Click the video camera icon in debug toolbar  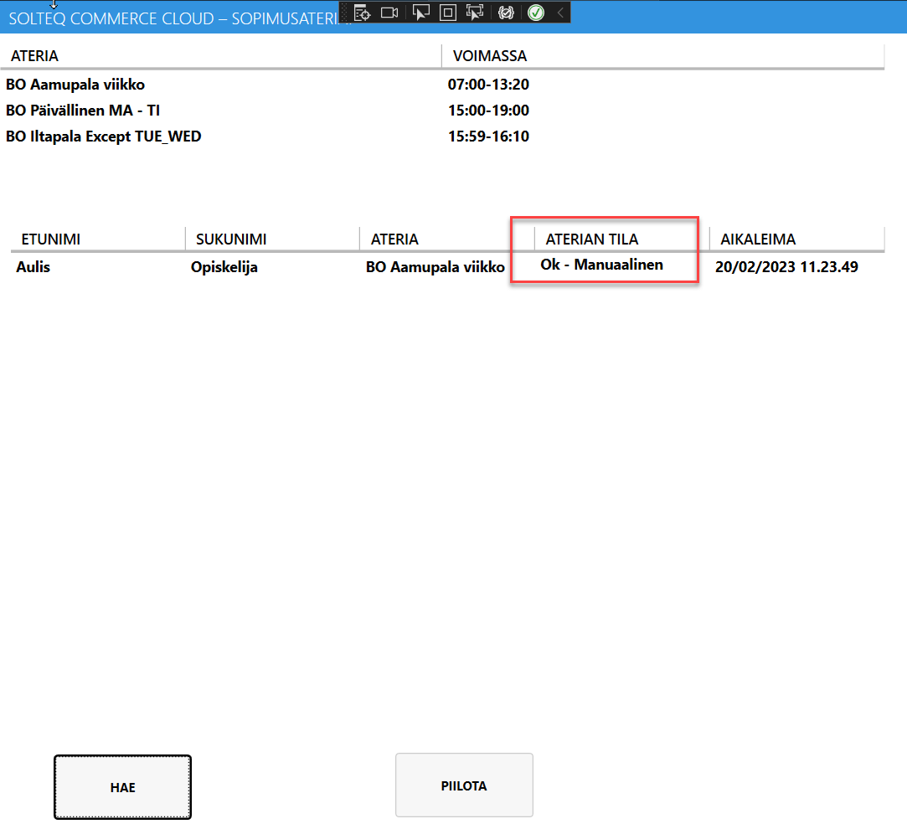[389, 13]
